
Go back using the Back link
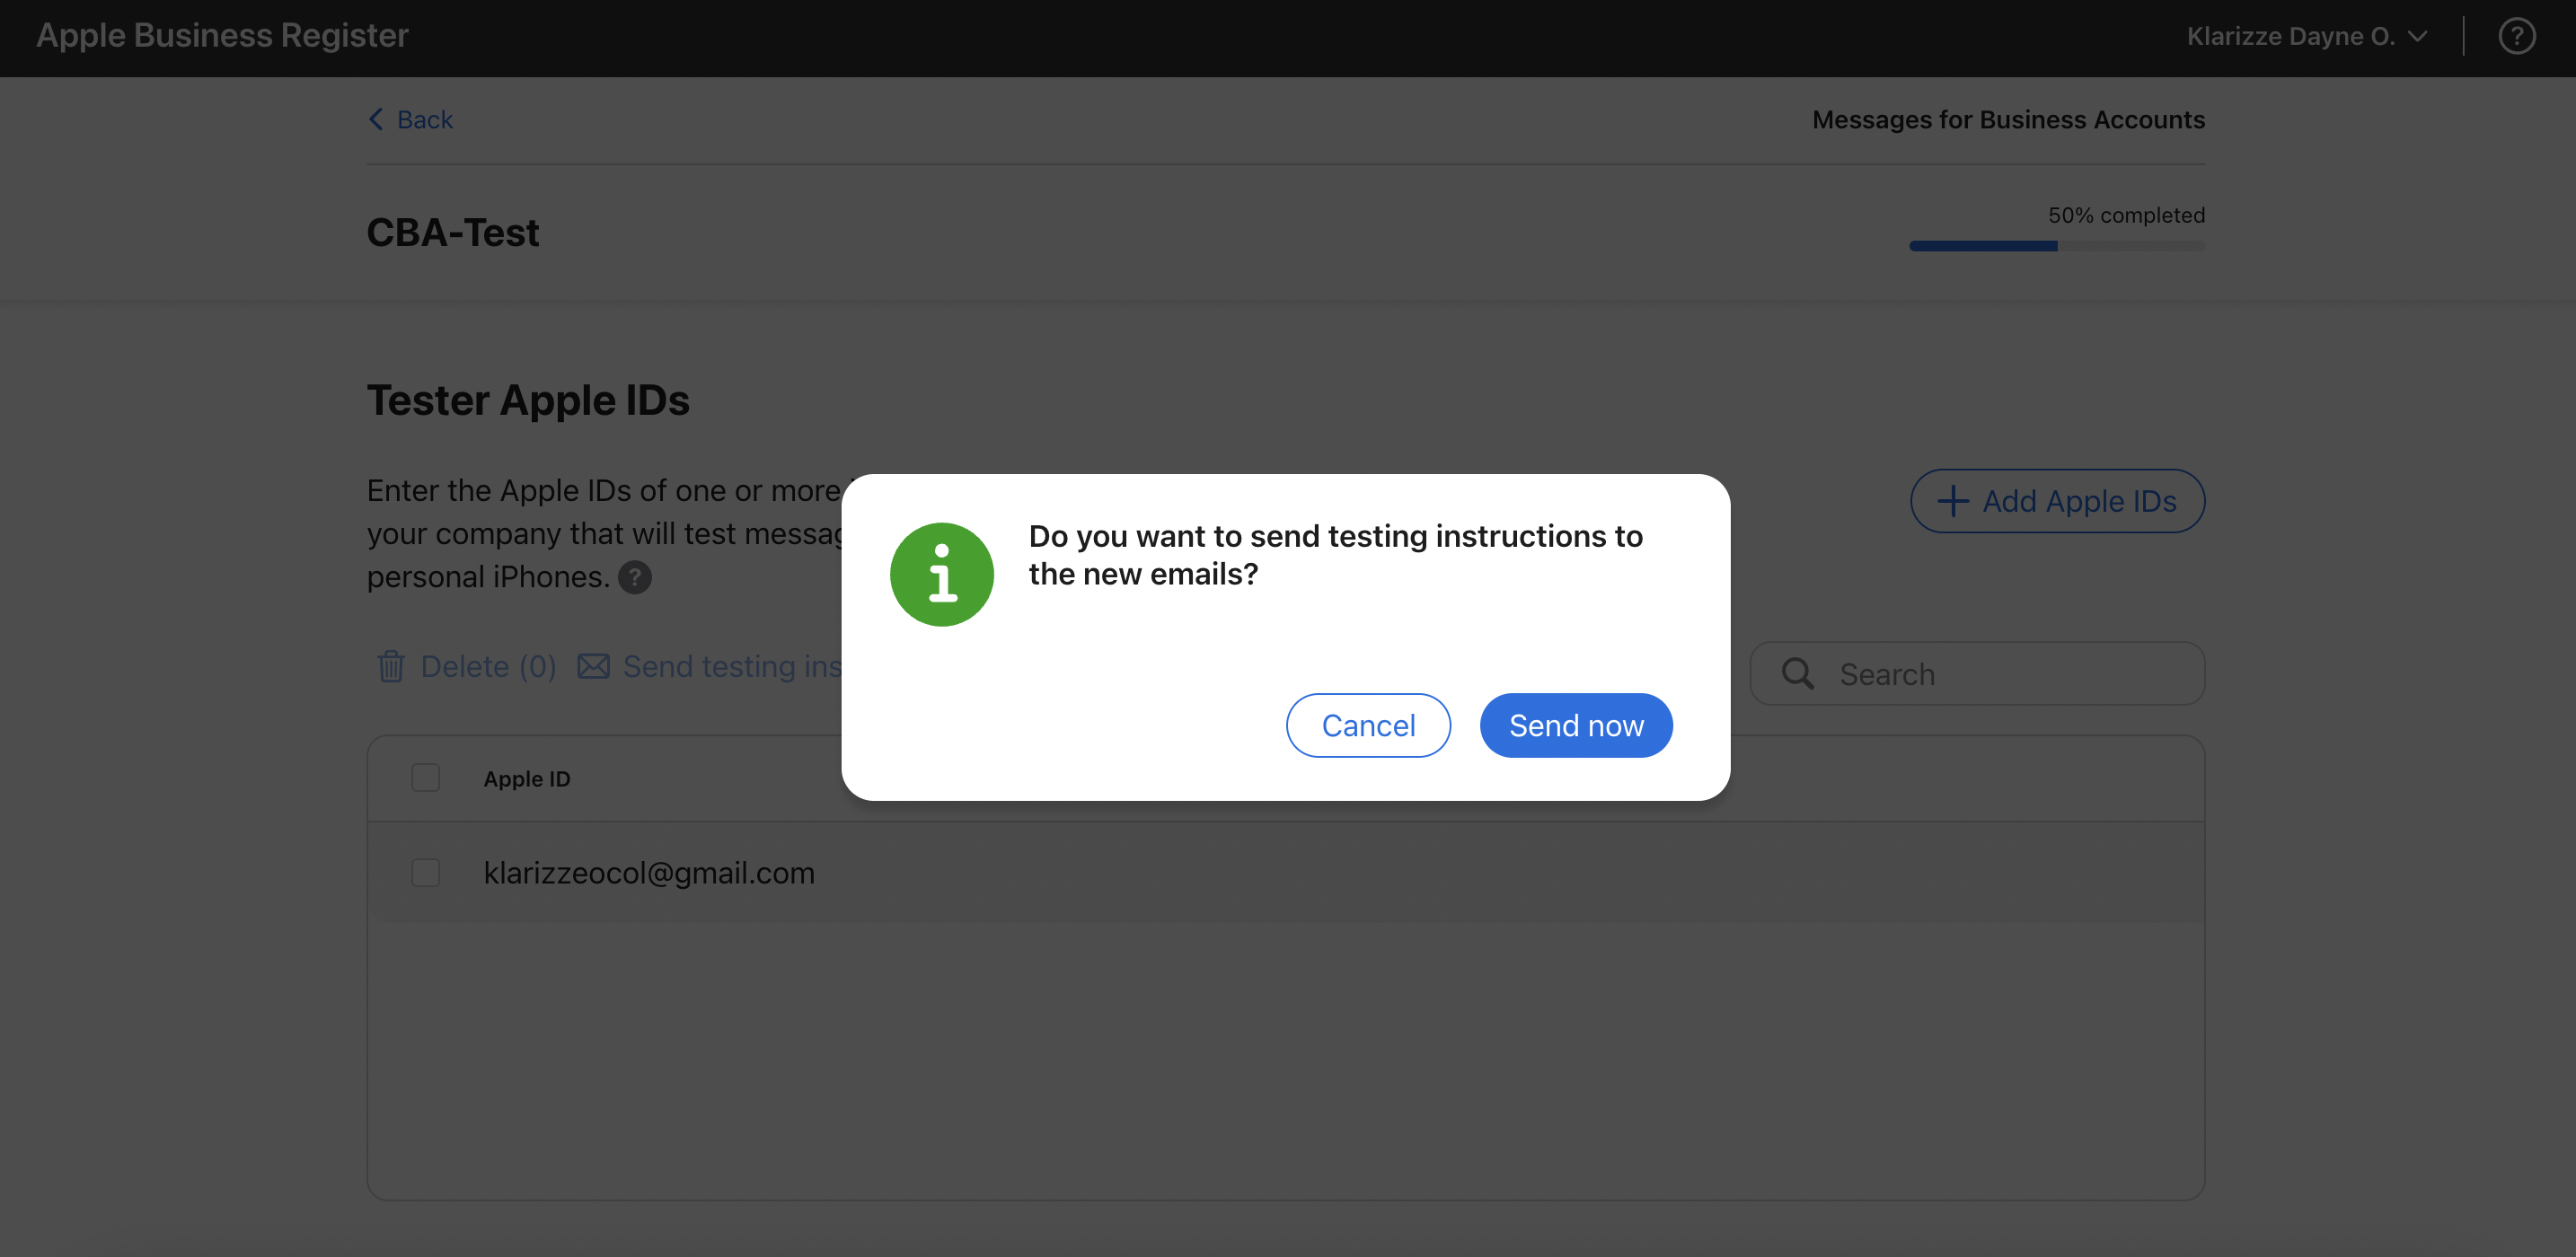click(x=410, y=119)
